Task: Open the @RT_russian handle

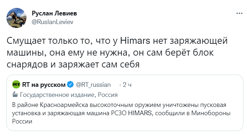Action: point(93,85)
